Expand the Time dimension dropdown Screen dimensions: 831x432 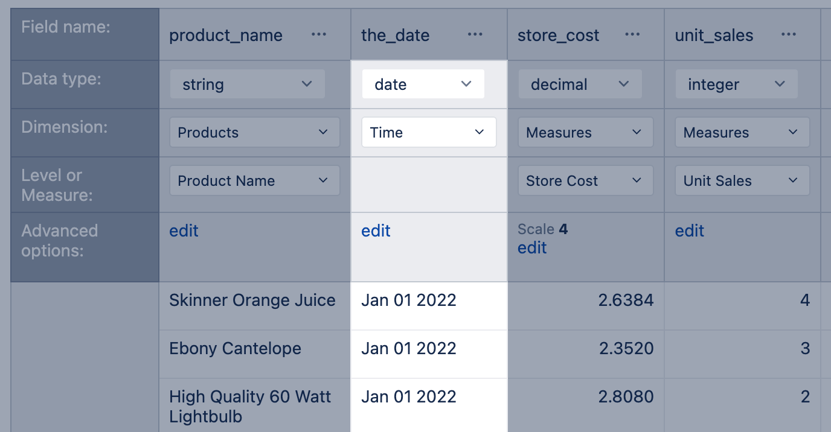coord(429,133)
